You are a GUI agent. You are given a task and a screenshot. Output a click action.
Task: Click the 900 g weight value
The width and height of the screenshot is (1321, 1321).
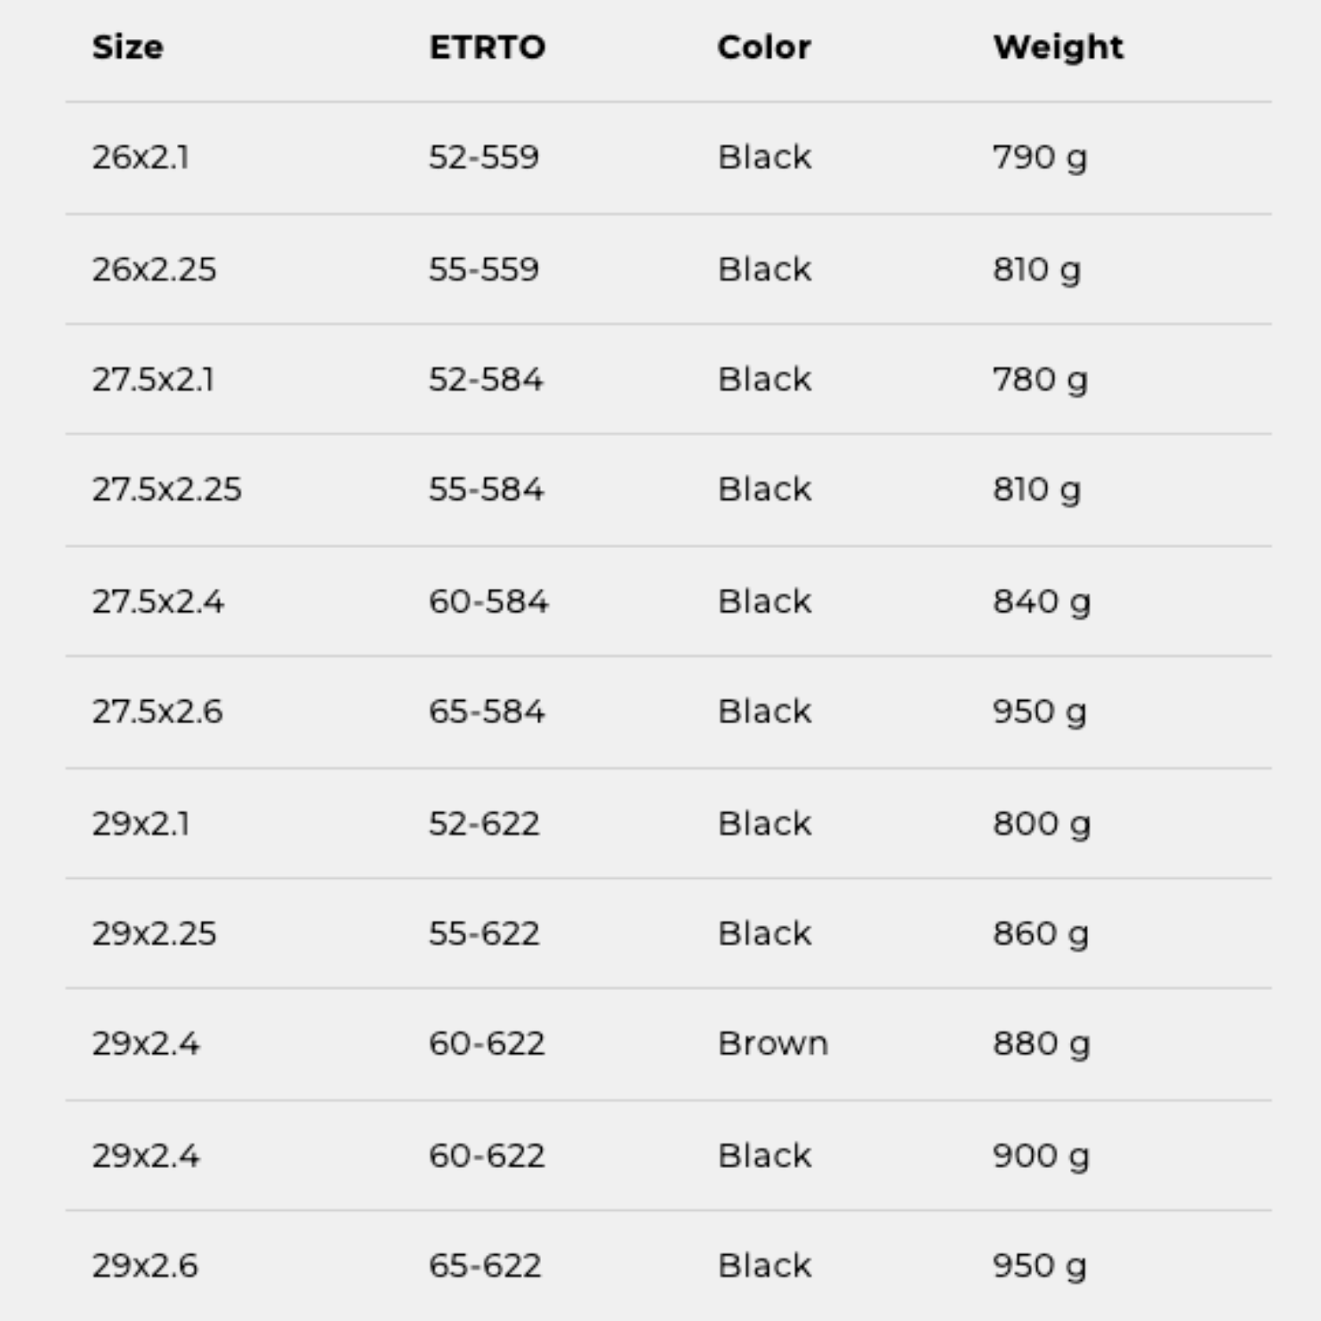click(x=1041, y=1156)
